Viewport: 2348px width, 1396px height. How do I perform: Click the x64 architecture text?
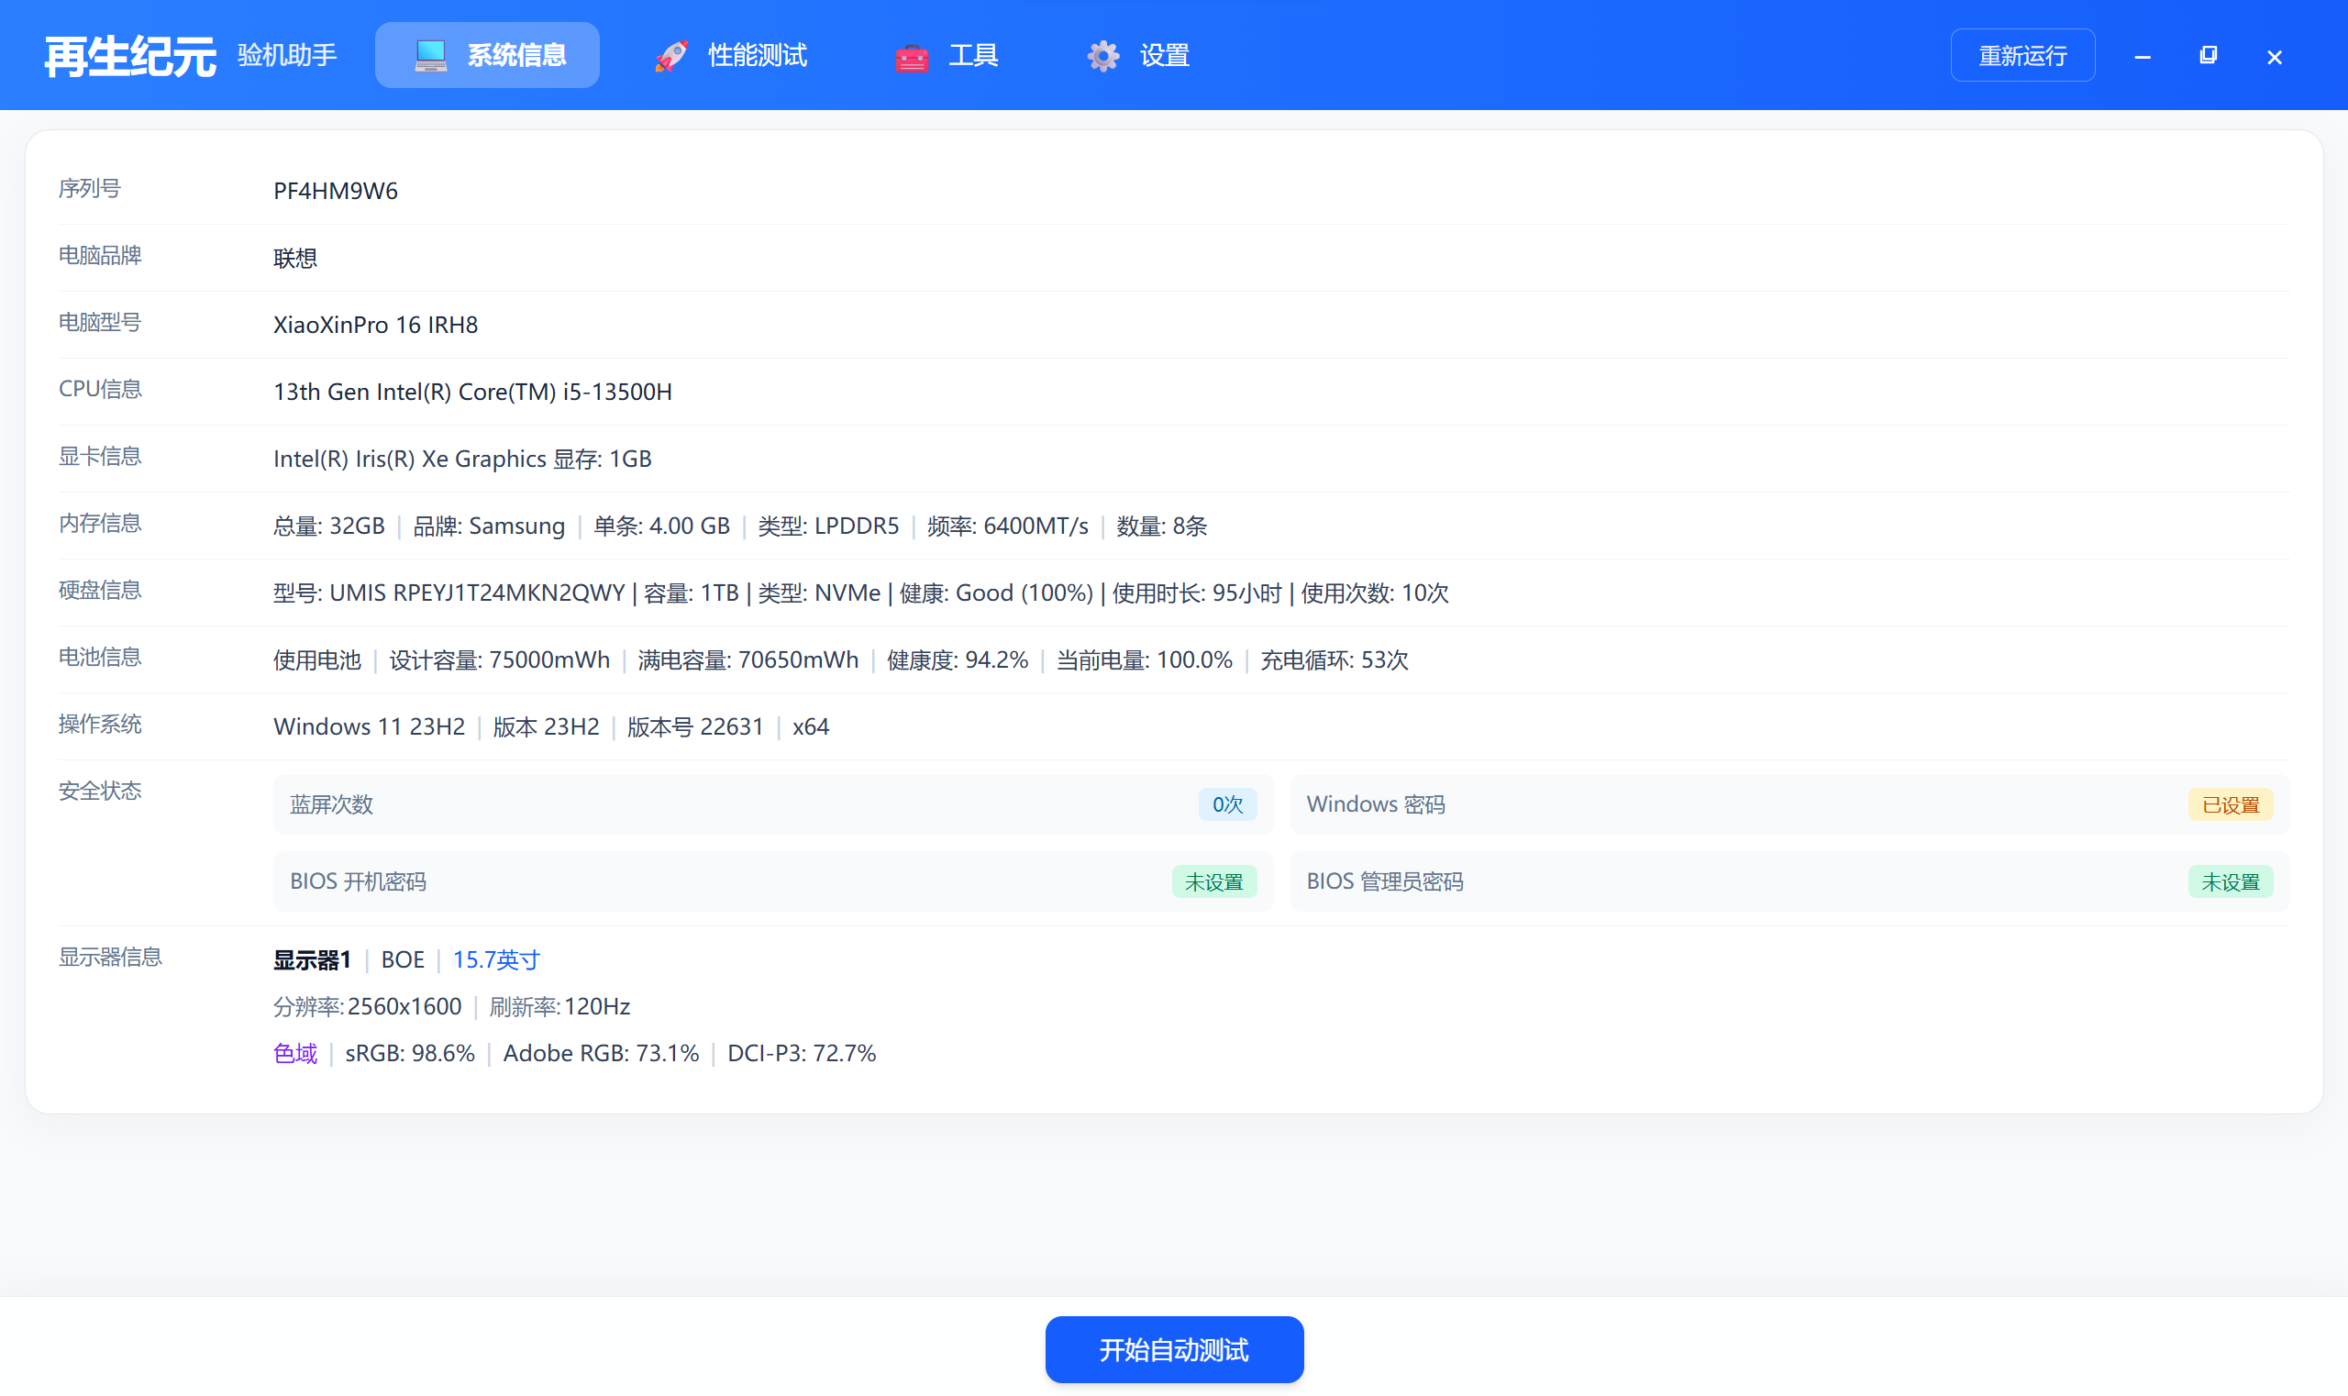tap(810, 726)
